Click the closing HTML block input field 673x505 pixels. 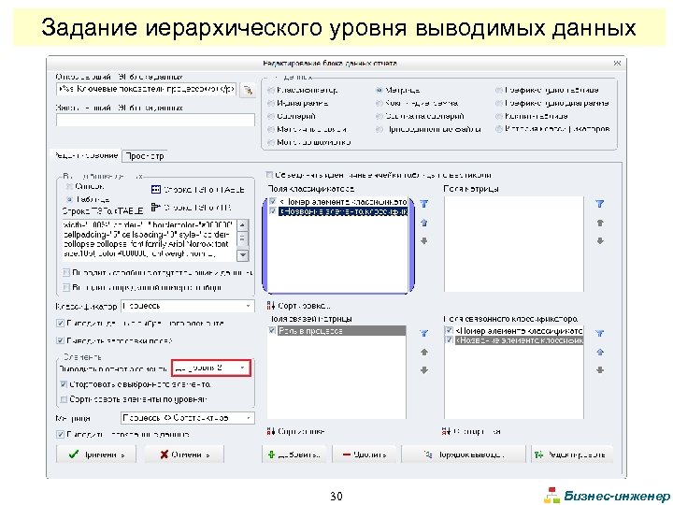coord(155,120)
